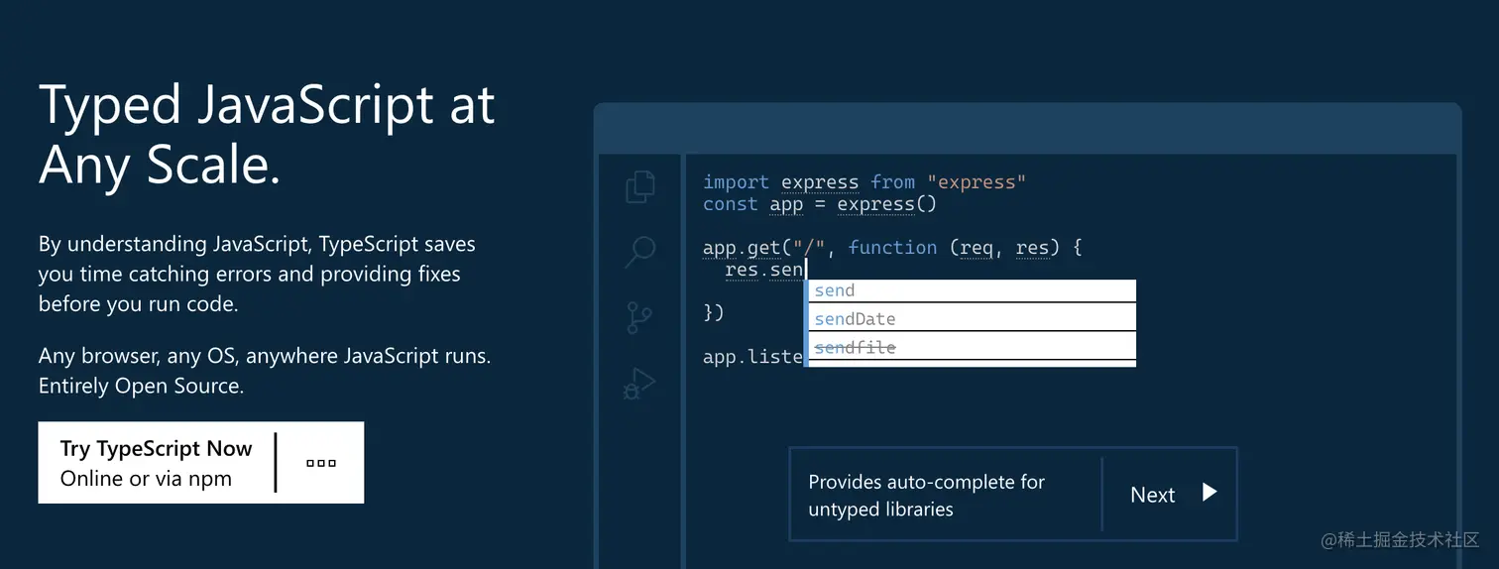Image resolution: width=1499 pixels, height=569 pixels.
Task: Open the Source Control branch icon
Action: coord(639,318)
